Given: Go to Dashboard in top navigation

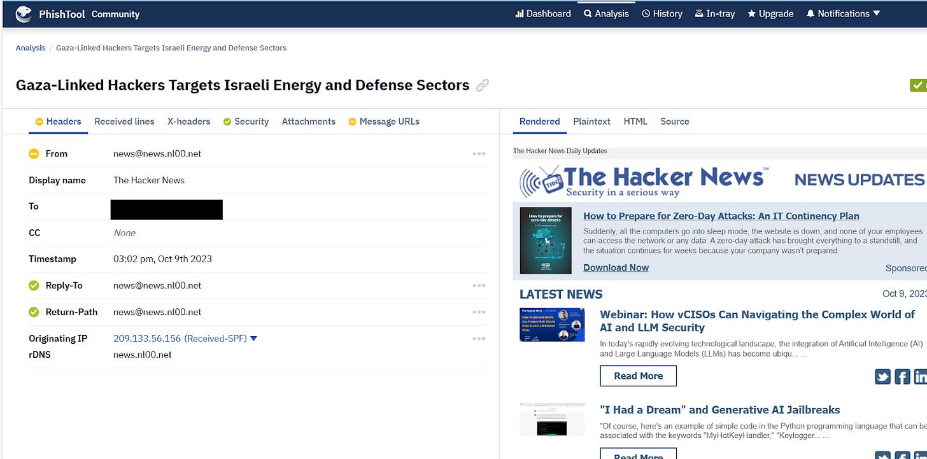Looking at the screenshot, I should (543, 13).
